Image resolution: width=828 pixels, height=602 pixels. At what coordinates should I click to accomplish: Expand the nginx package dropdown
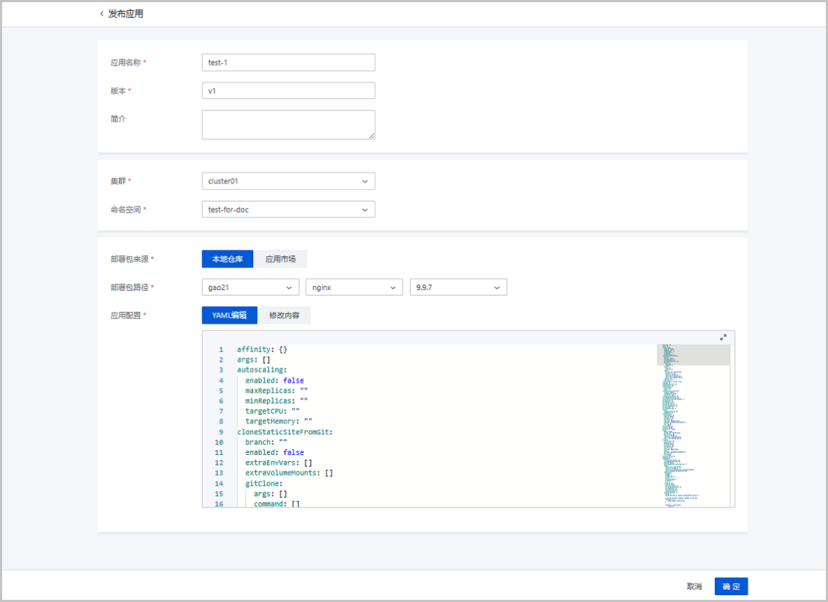[x=354, y=287]
